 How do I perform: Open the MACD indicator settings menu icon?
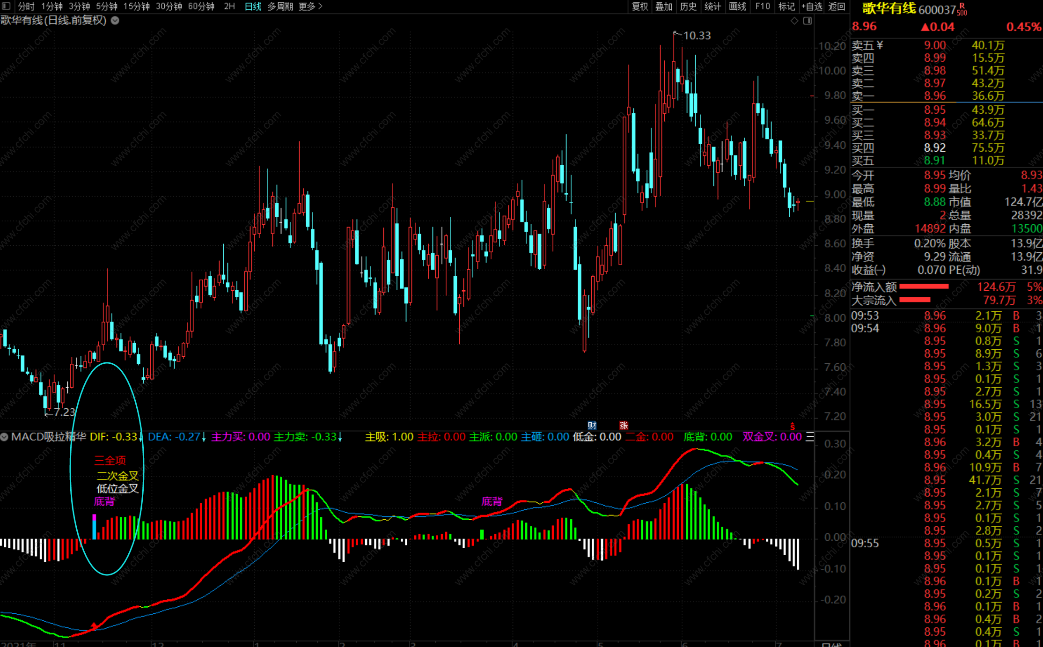pos(810,437)
